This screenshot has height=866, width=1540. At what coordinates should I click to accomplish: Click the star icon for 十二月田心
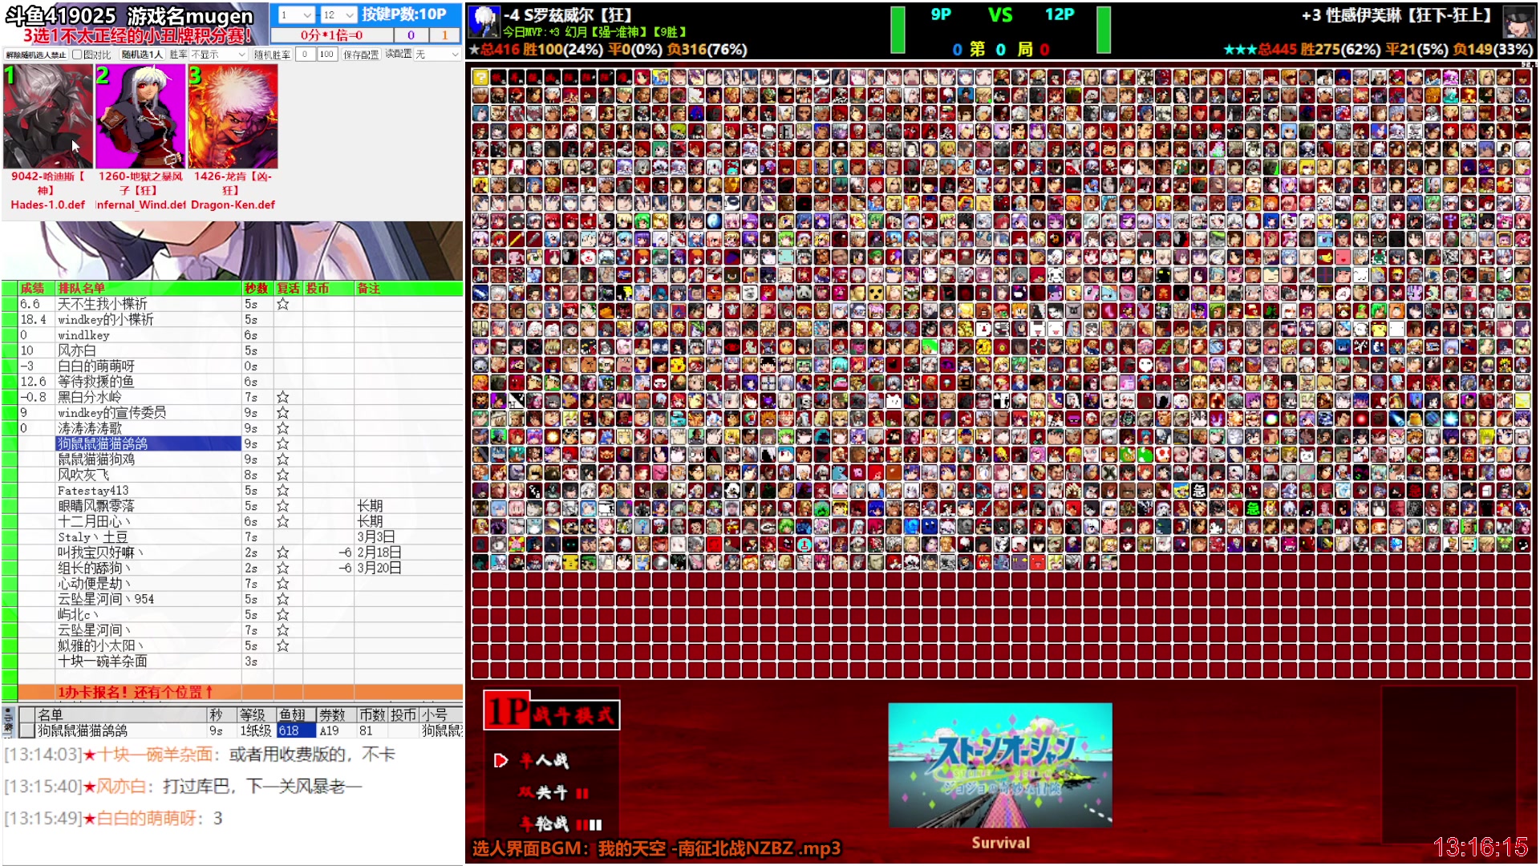(282, 521)
